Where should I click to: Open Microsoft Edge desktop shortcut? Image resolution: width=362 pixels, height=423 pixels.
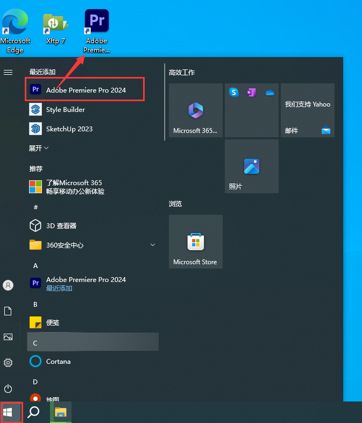coord(15,31)
